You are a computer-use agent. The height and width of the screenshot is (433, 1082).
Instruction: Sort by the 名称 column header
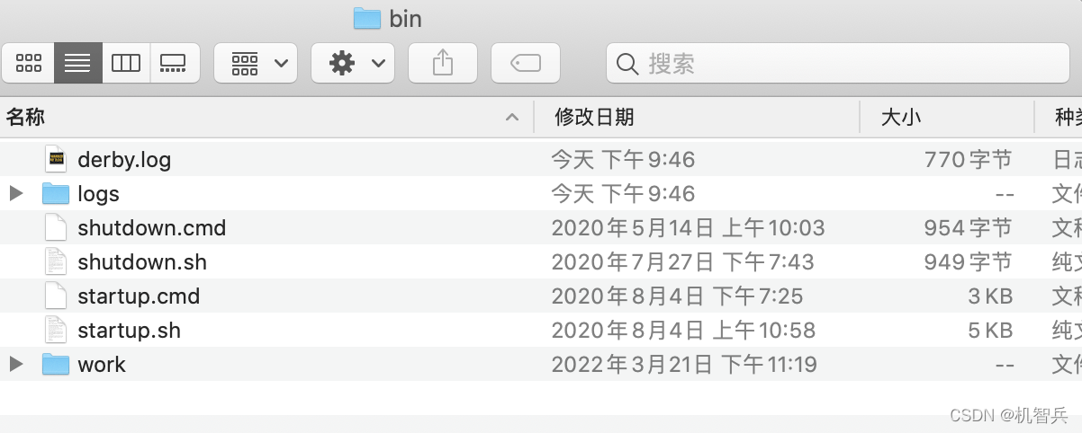pyautogui.click(x=25, y=117)
